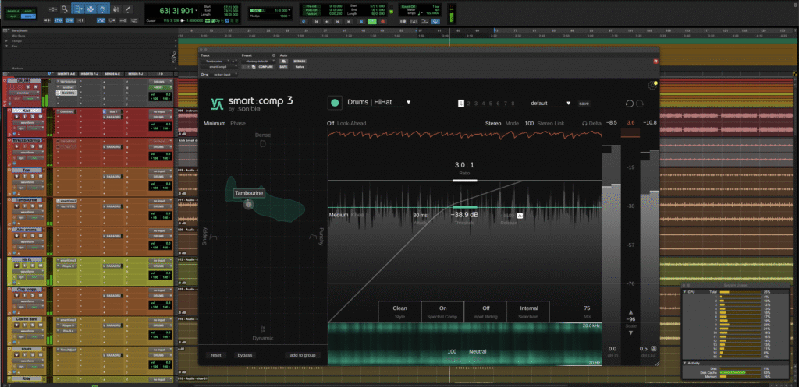Click the red plug-in window close icon
The width and height of the screenshot is (799, 387).
pyautogui.click(x=655, y=61)
